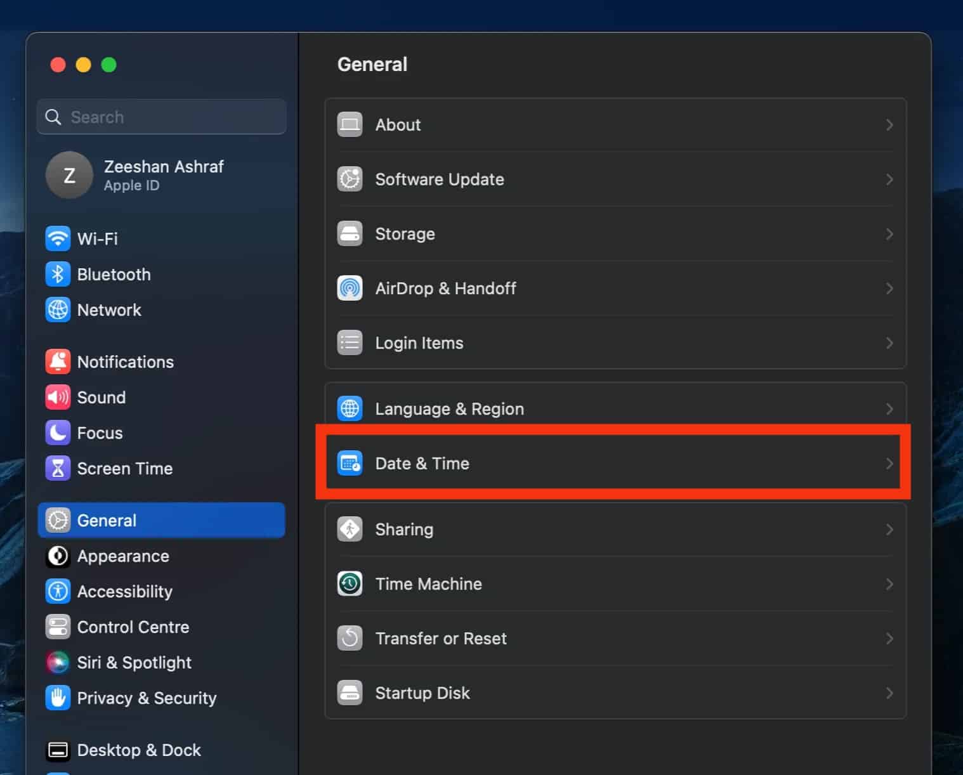
Task: Click the Control Centre switches icon
Action: pyautogui.click(x=58, y=627)
